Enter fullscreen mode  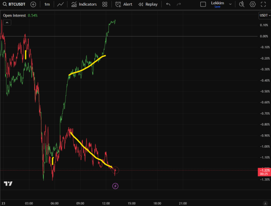coord(263,4)
